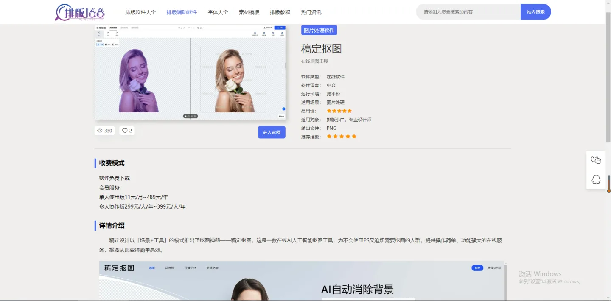Click the 进入官网 button

(x=272, y=132)
